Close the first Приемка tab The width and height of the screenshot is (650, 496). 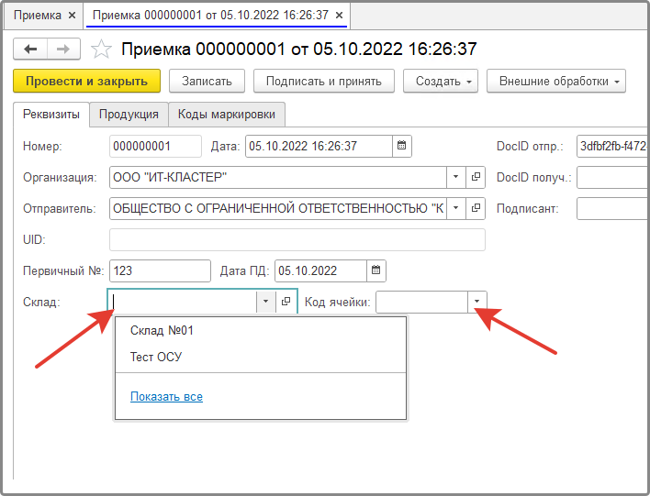point(72,16)
